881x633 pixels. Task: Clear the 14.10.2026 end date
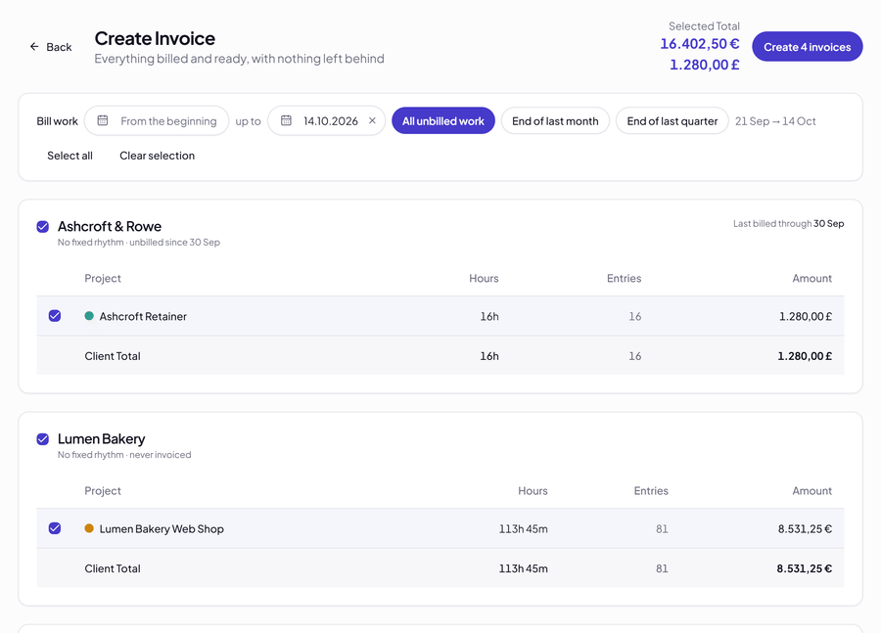(x=372, y=120)
